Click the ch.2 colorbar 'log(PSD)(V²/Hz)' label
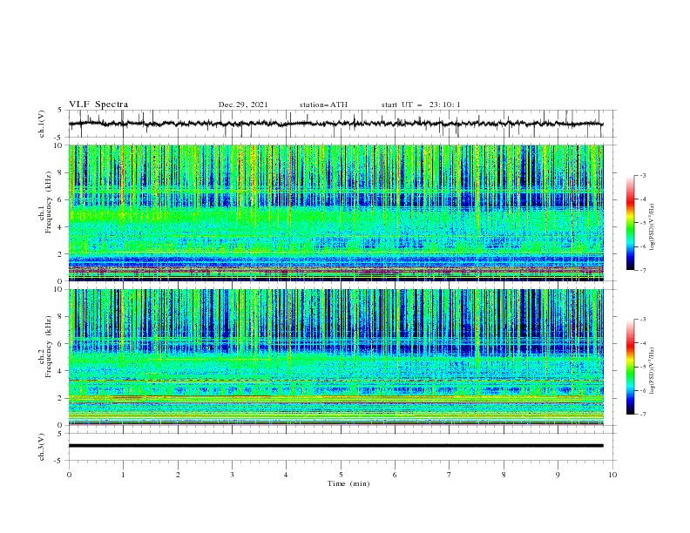The image size is (690, 533). 652,370
